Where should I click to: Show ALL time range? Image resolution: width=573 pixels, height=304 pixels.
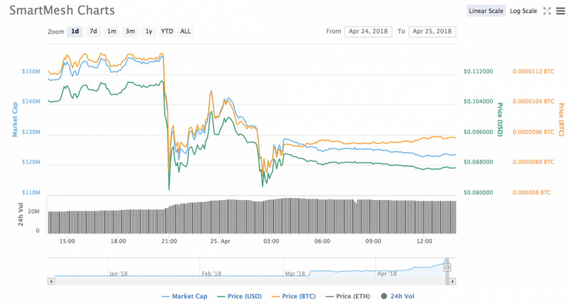(x=186, y=32)
